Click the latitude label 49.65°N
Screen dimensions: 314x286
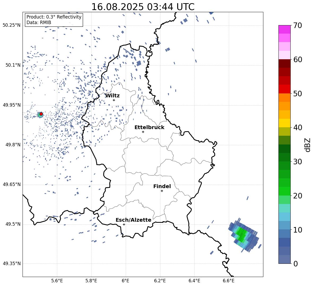12,184
